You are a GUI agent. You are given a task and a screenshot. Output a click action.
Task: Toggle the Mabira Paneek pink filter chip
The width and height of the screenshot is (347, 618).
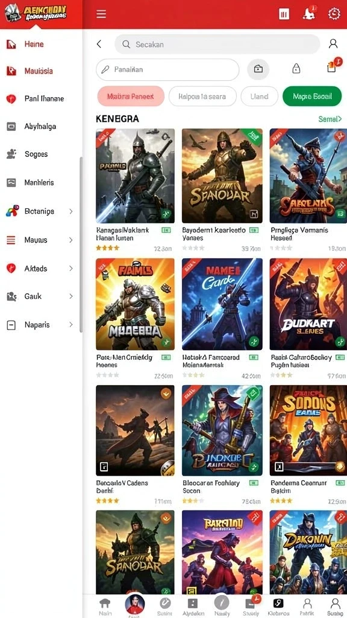pyautogui.click(x=130, y=96)
